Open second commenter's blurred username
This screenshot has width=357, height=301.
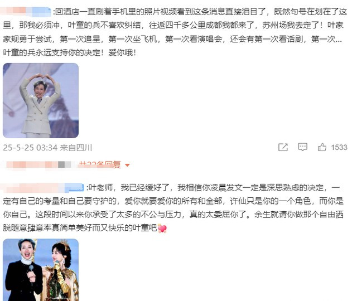(x=42, y=188)
